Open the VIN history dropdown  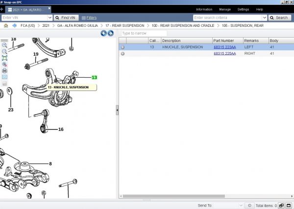(x=49, y=18)
